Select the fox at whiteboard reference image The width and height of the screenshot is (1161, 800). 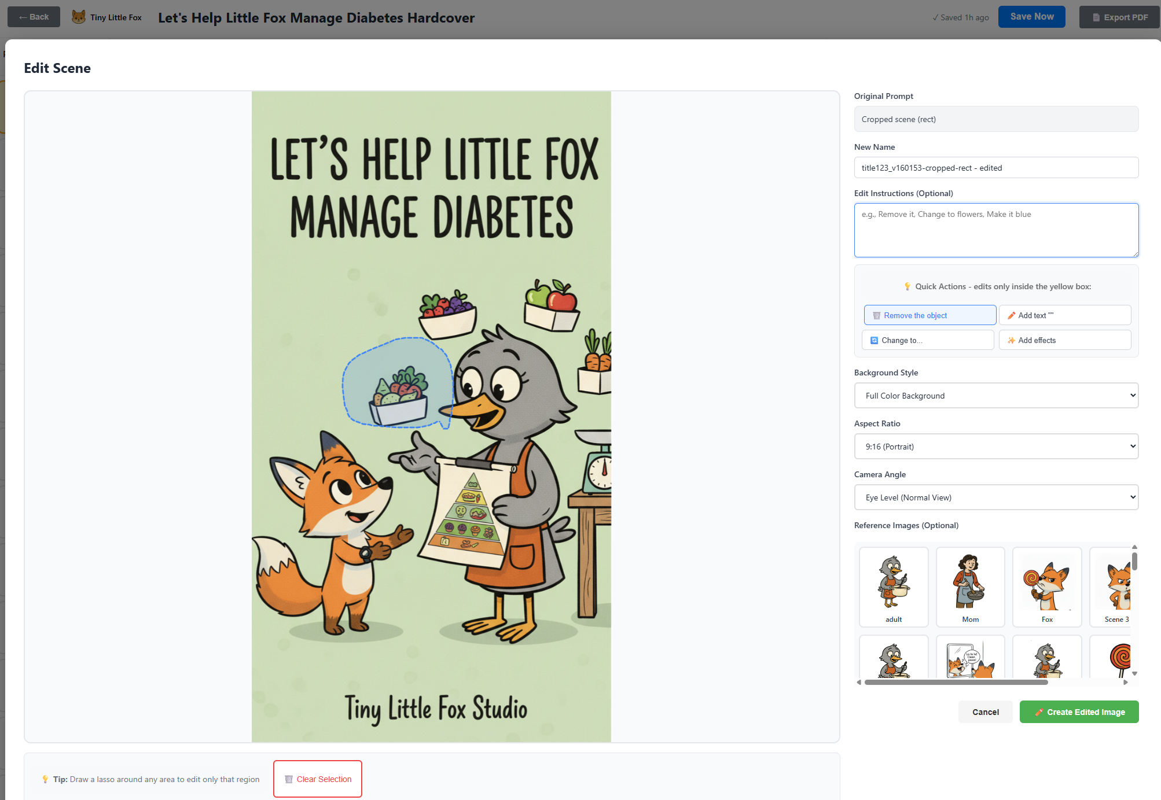pyautogui.click(x=970, y=657)
